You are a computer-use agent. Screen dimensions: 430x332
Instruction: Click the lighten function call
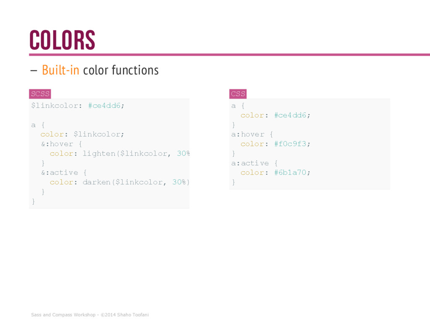[136, 154]
